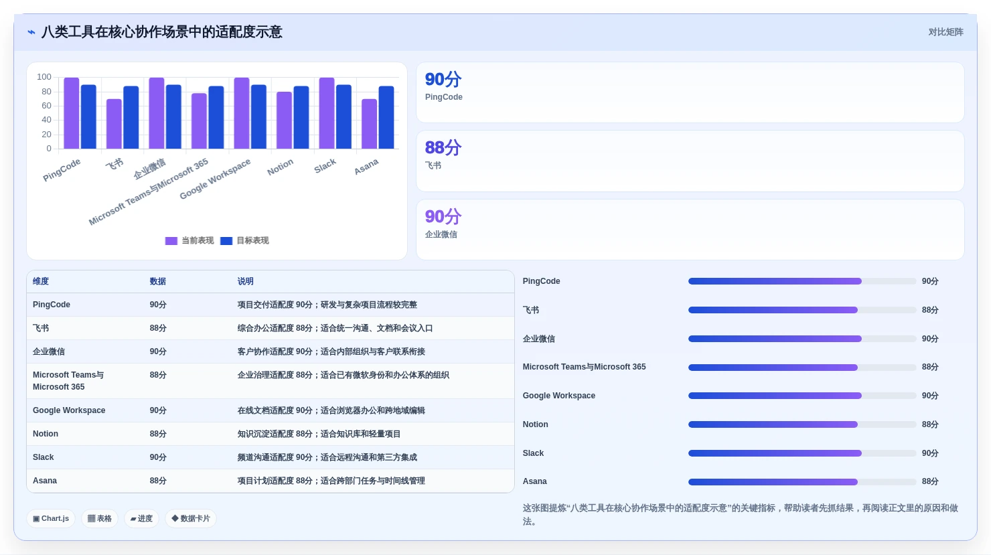
Task: Click the PingCode progress bar
Action: tap(802, 281)
